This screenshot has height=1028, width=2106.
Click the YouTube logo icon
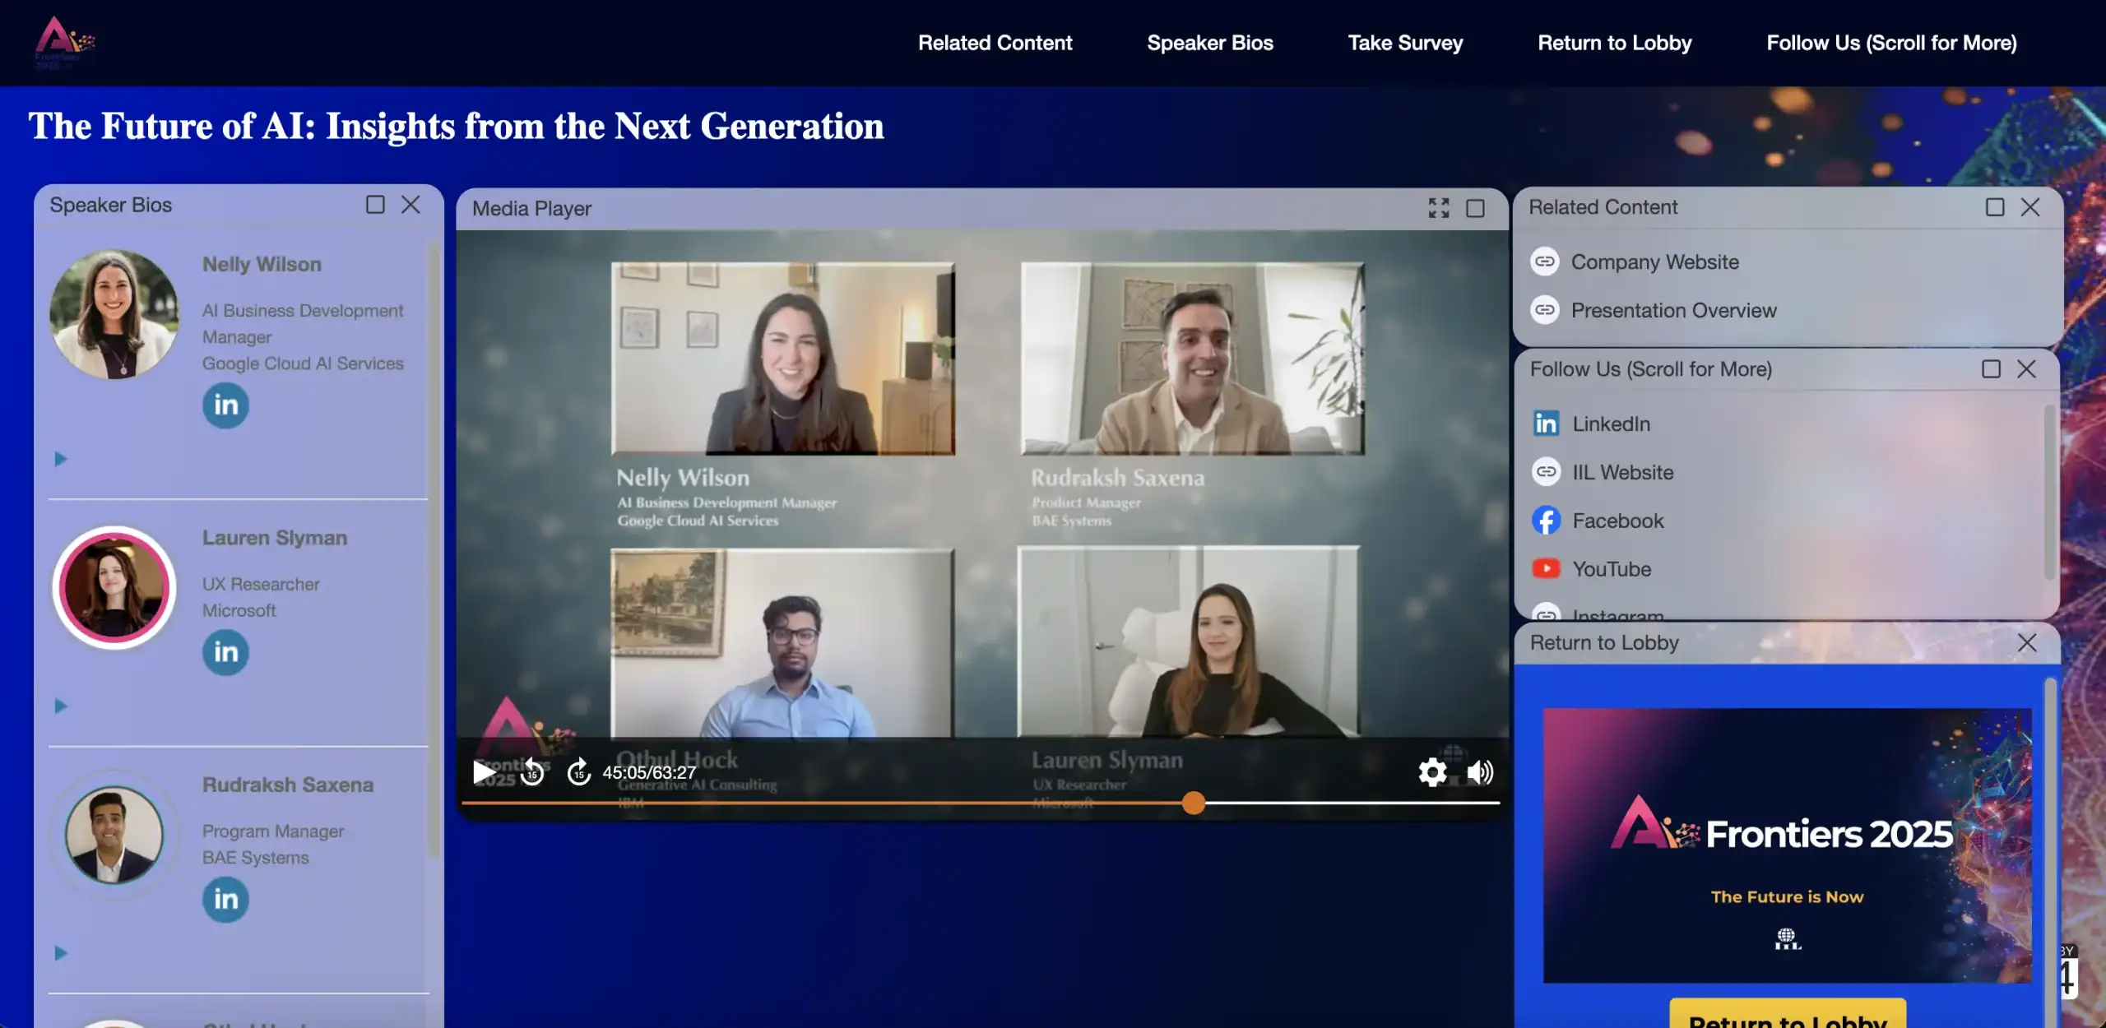[x=1546, y=568]
